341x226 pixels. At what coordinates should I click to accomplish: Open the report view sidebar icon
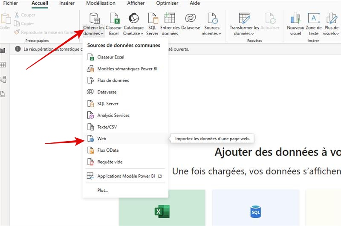pos(3,50)
